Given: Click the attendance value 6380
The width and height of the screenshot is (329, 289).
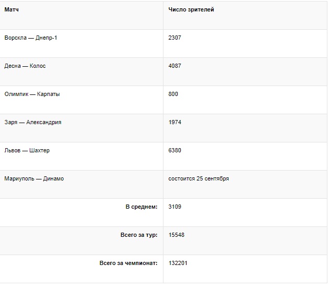Looking at the screenshot, I should [175, 151].
